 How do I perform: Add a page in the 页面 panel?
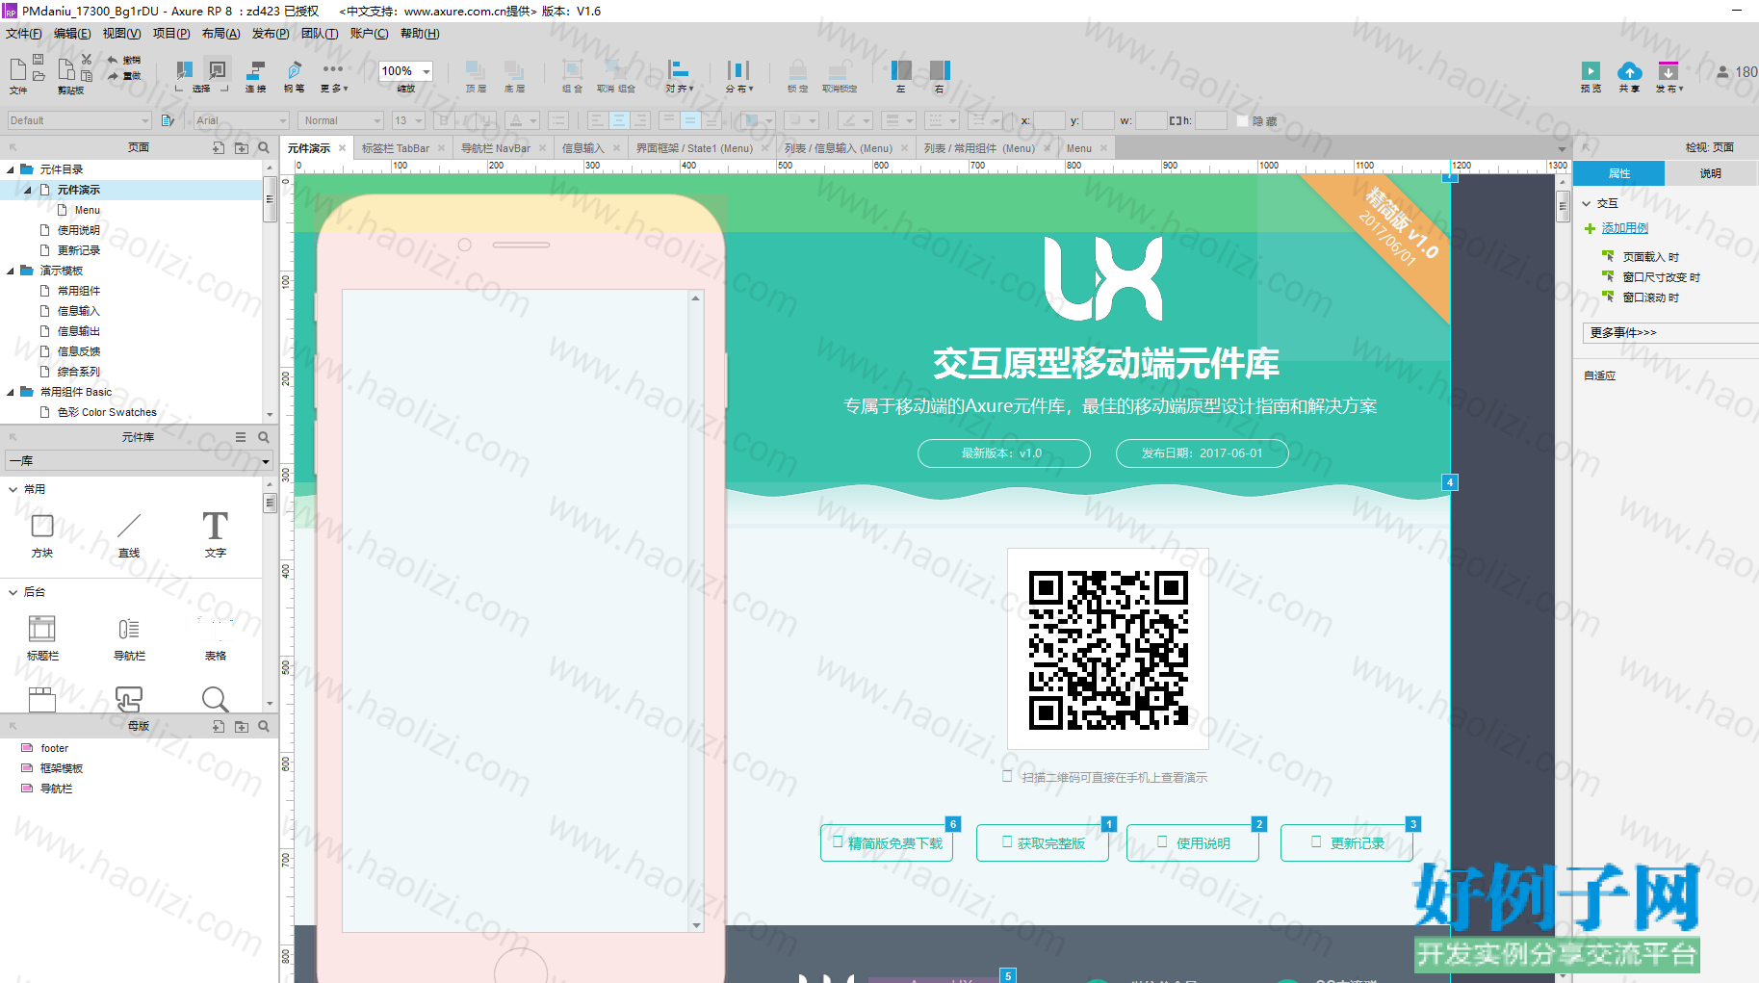[x=219, y=147]
